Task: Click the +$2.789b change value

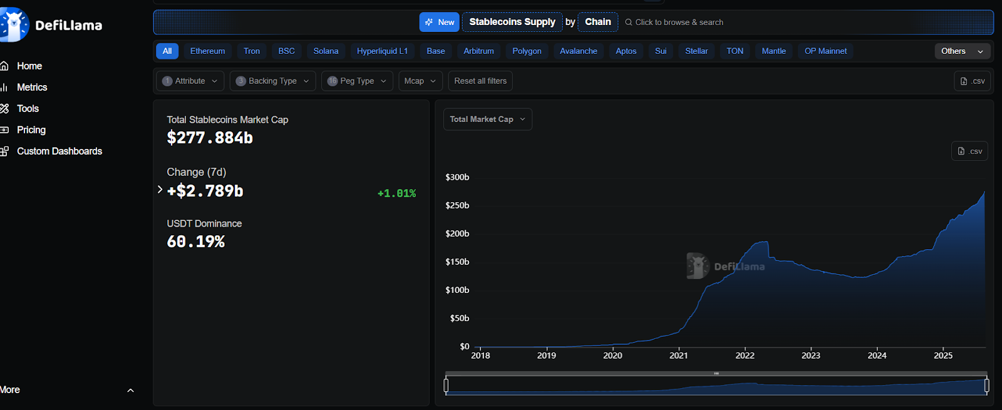Action: coord(205,191)
